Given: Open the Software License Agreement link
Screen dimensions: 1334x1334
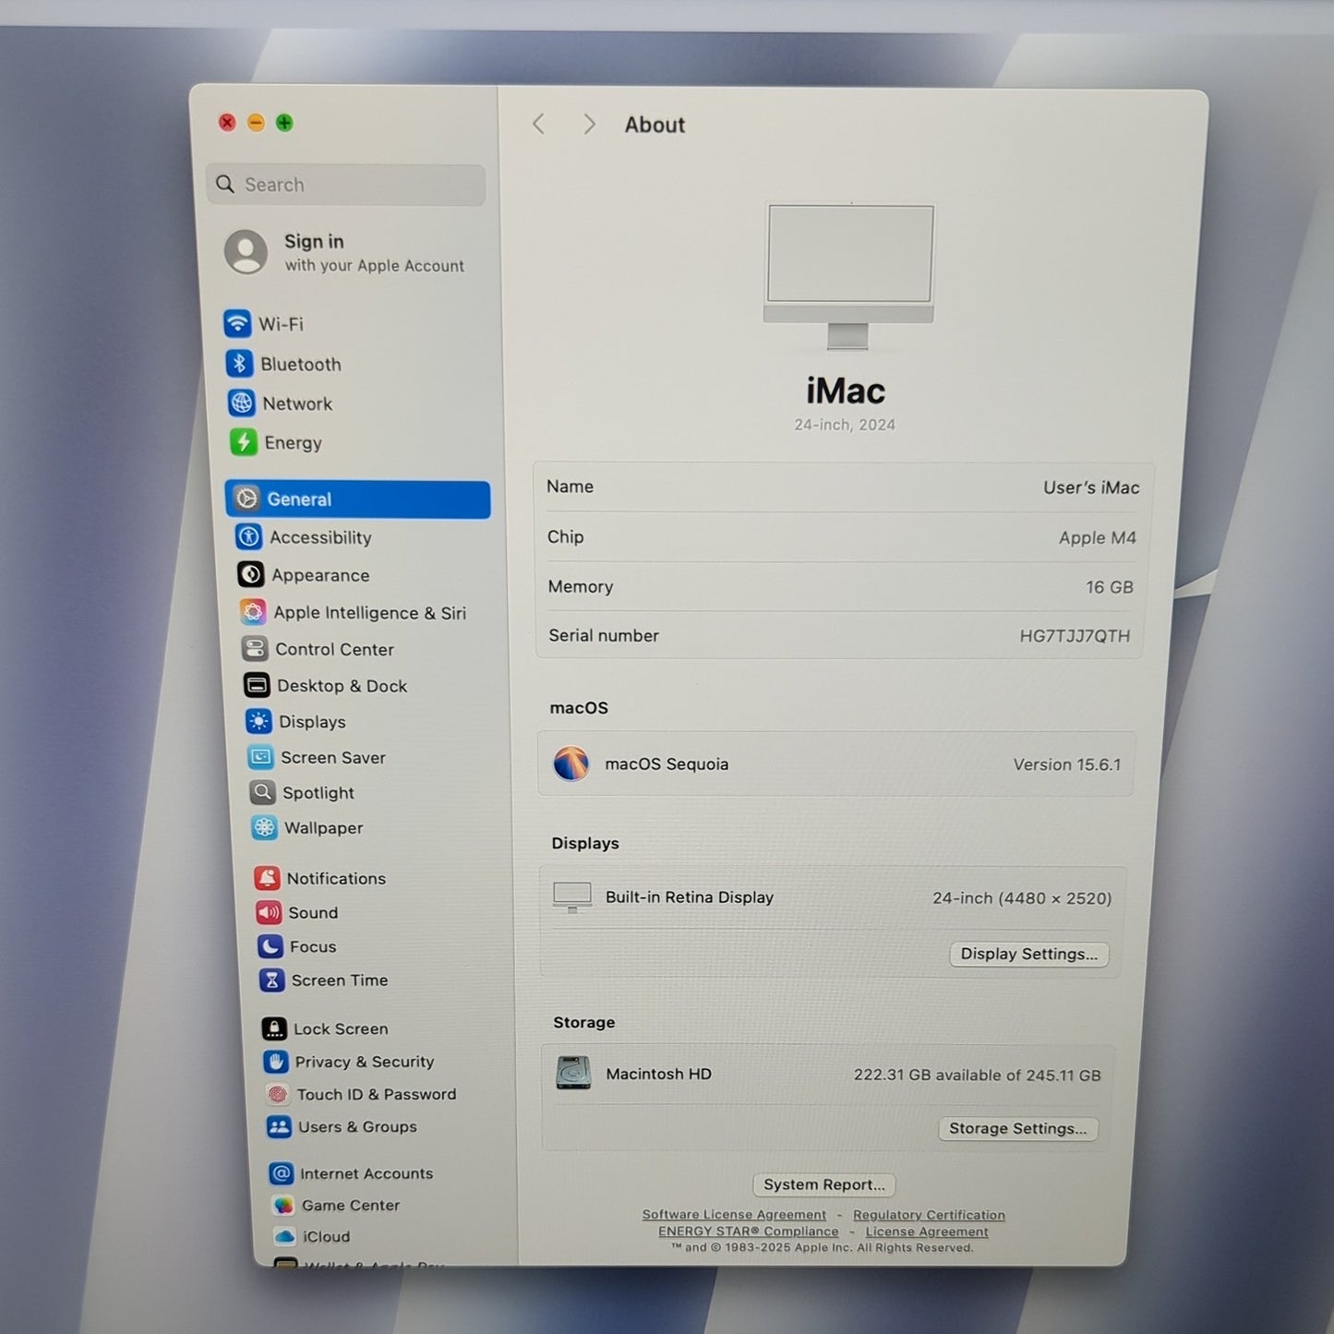Looking at the screenshot, I should [x=734, y=1215].
